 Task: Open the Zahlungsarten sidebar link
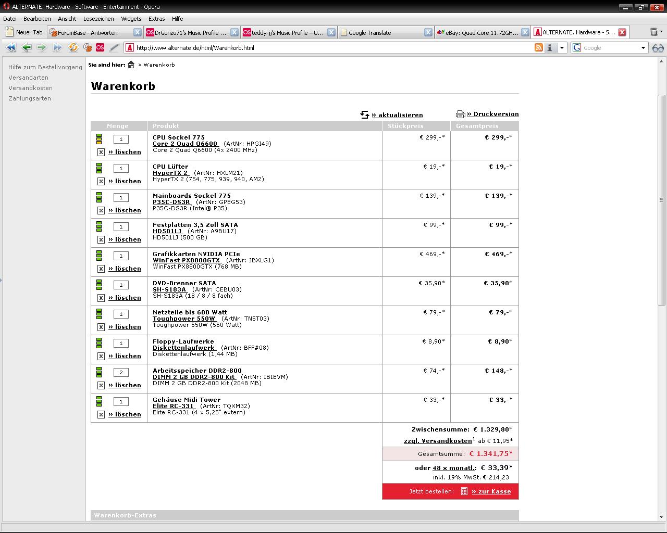click(x=30, y=98)
